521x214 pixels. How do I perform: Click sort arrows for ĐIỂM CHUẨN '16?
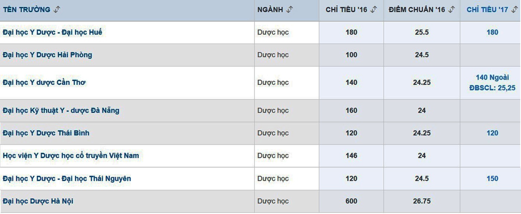451,10
